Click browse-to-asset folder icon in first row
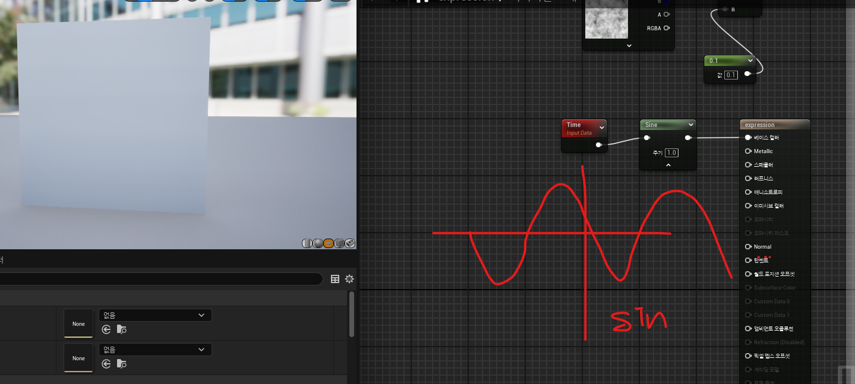855x384 pixels. (x=121, y=329)
